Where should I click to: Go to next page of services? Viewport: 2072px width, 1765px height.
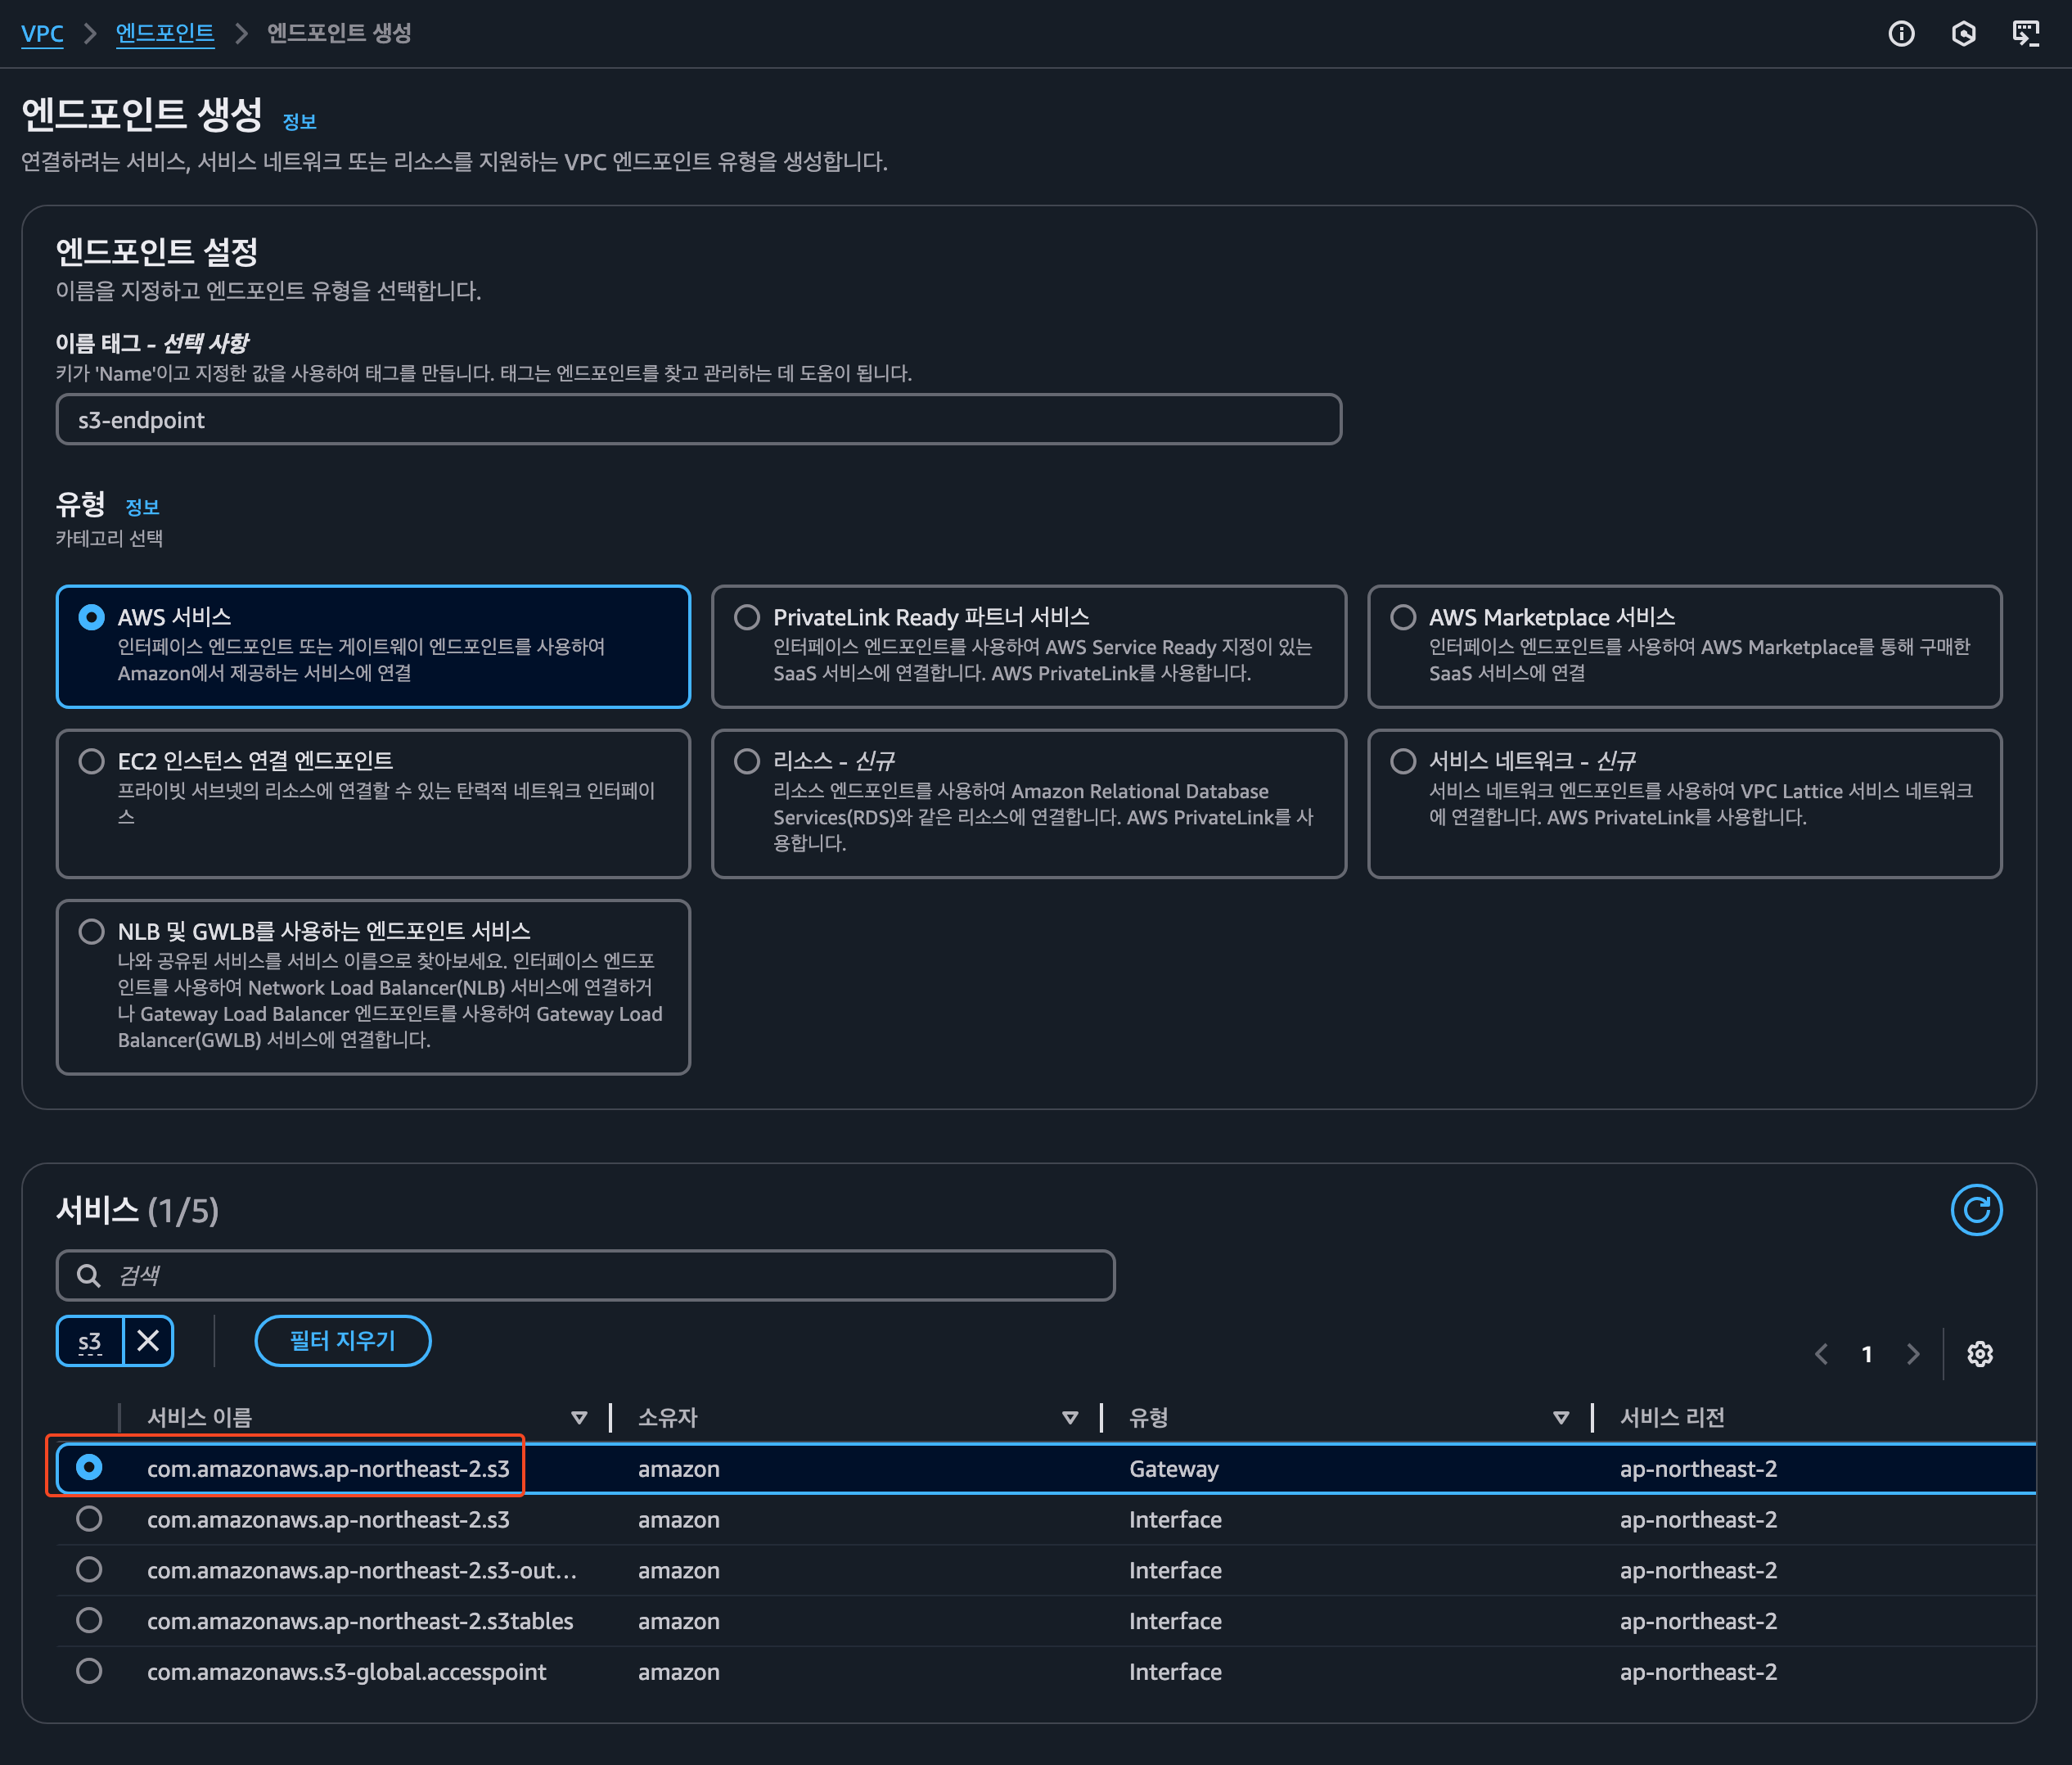tap(1912, 1354)
